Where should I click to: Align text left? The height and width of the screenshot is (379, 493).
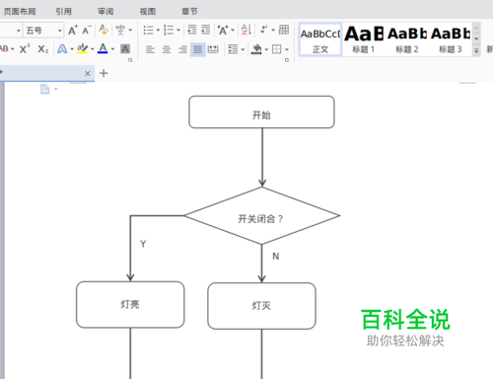[x=150, y=49]
